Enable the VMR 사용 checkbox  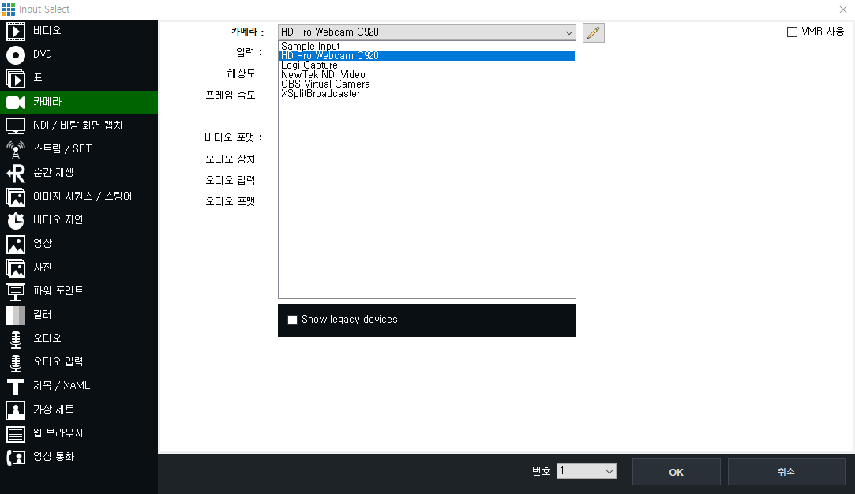pos(793,32)
